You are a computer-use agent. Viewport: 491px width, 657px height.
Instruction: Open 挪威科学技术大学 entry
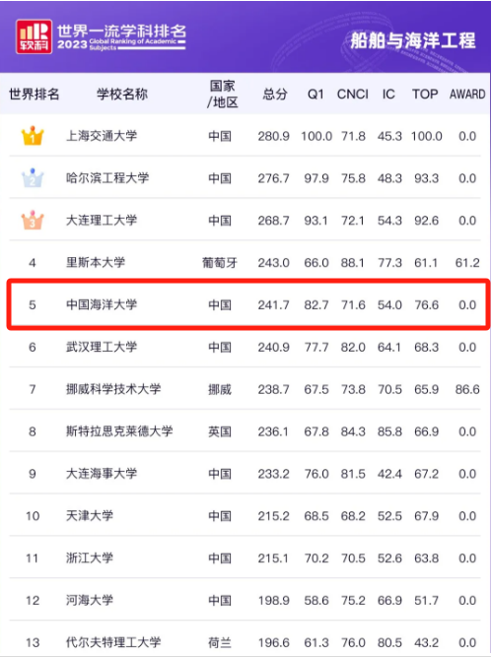pos(113,389)
